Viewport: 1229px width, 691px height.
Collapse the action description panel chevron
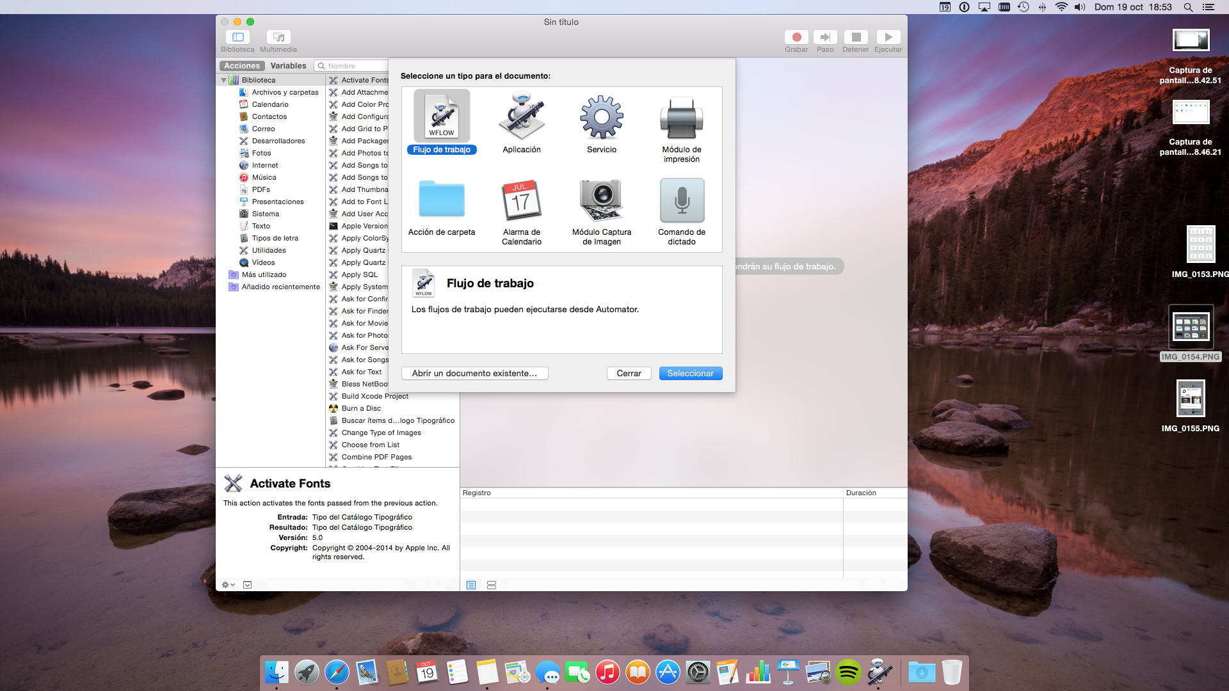click(248, 585)
